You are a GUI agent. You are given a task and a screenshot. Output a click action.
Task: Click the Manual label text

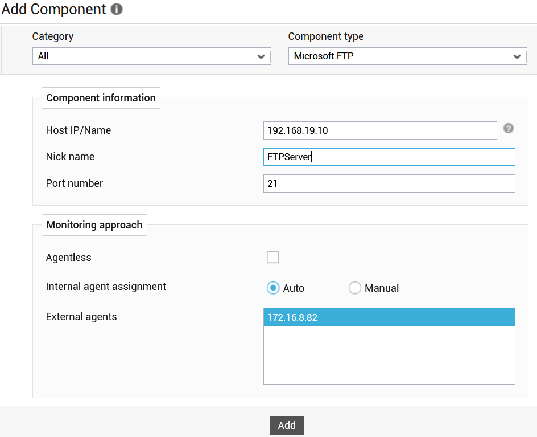point(382,288)
